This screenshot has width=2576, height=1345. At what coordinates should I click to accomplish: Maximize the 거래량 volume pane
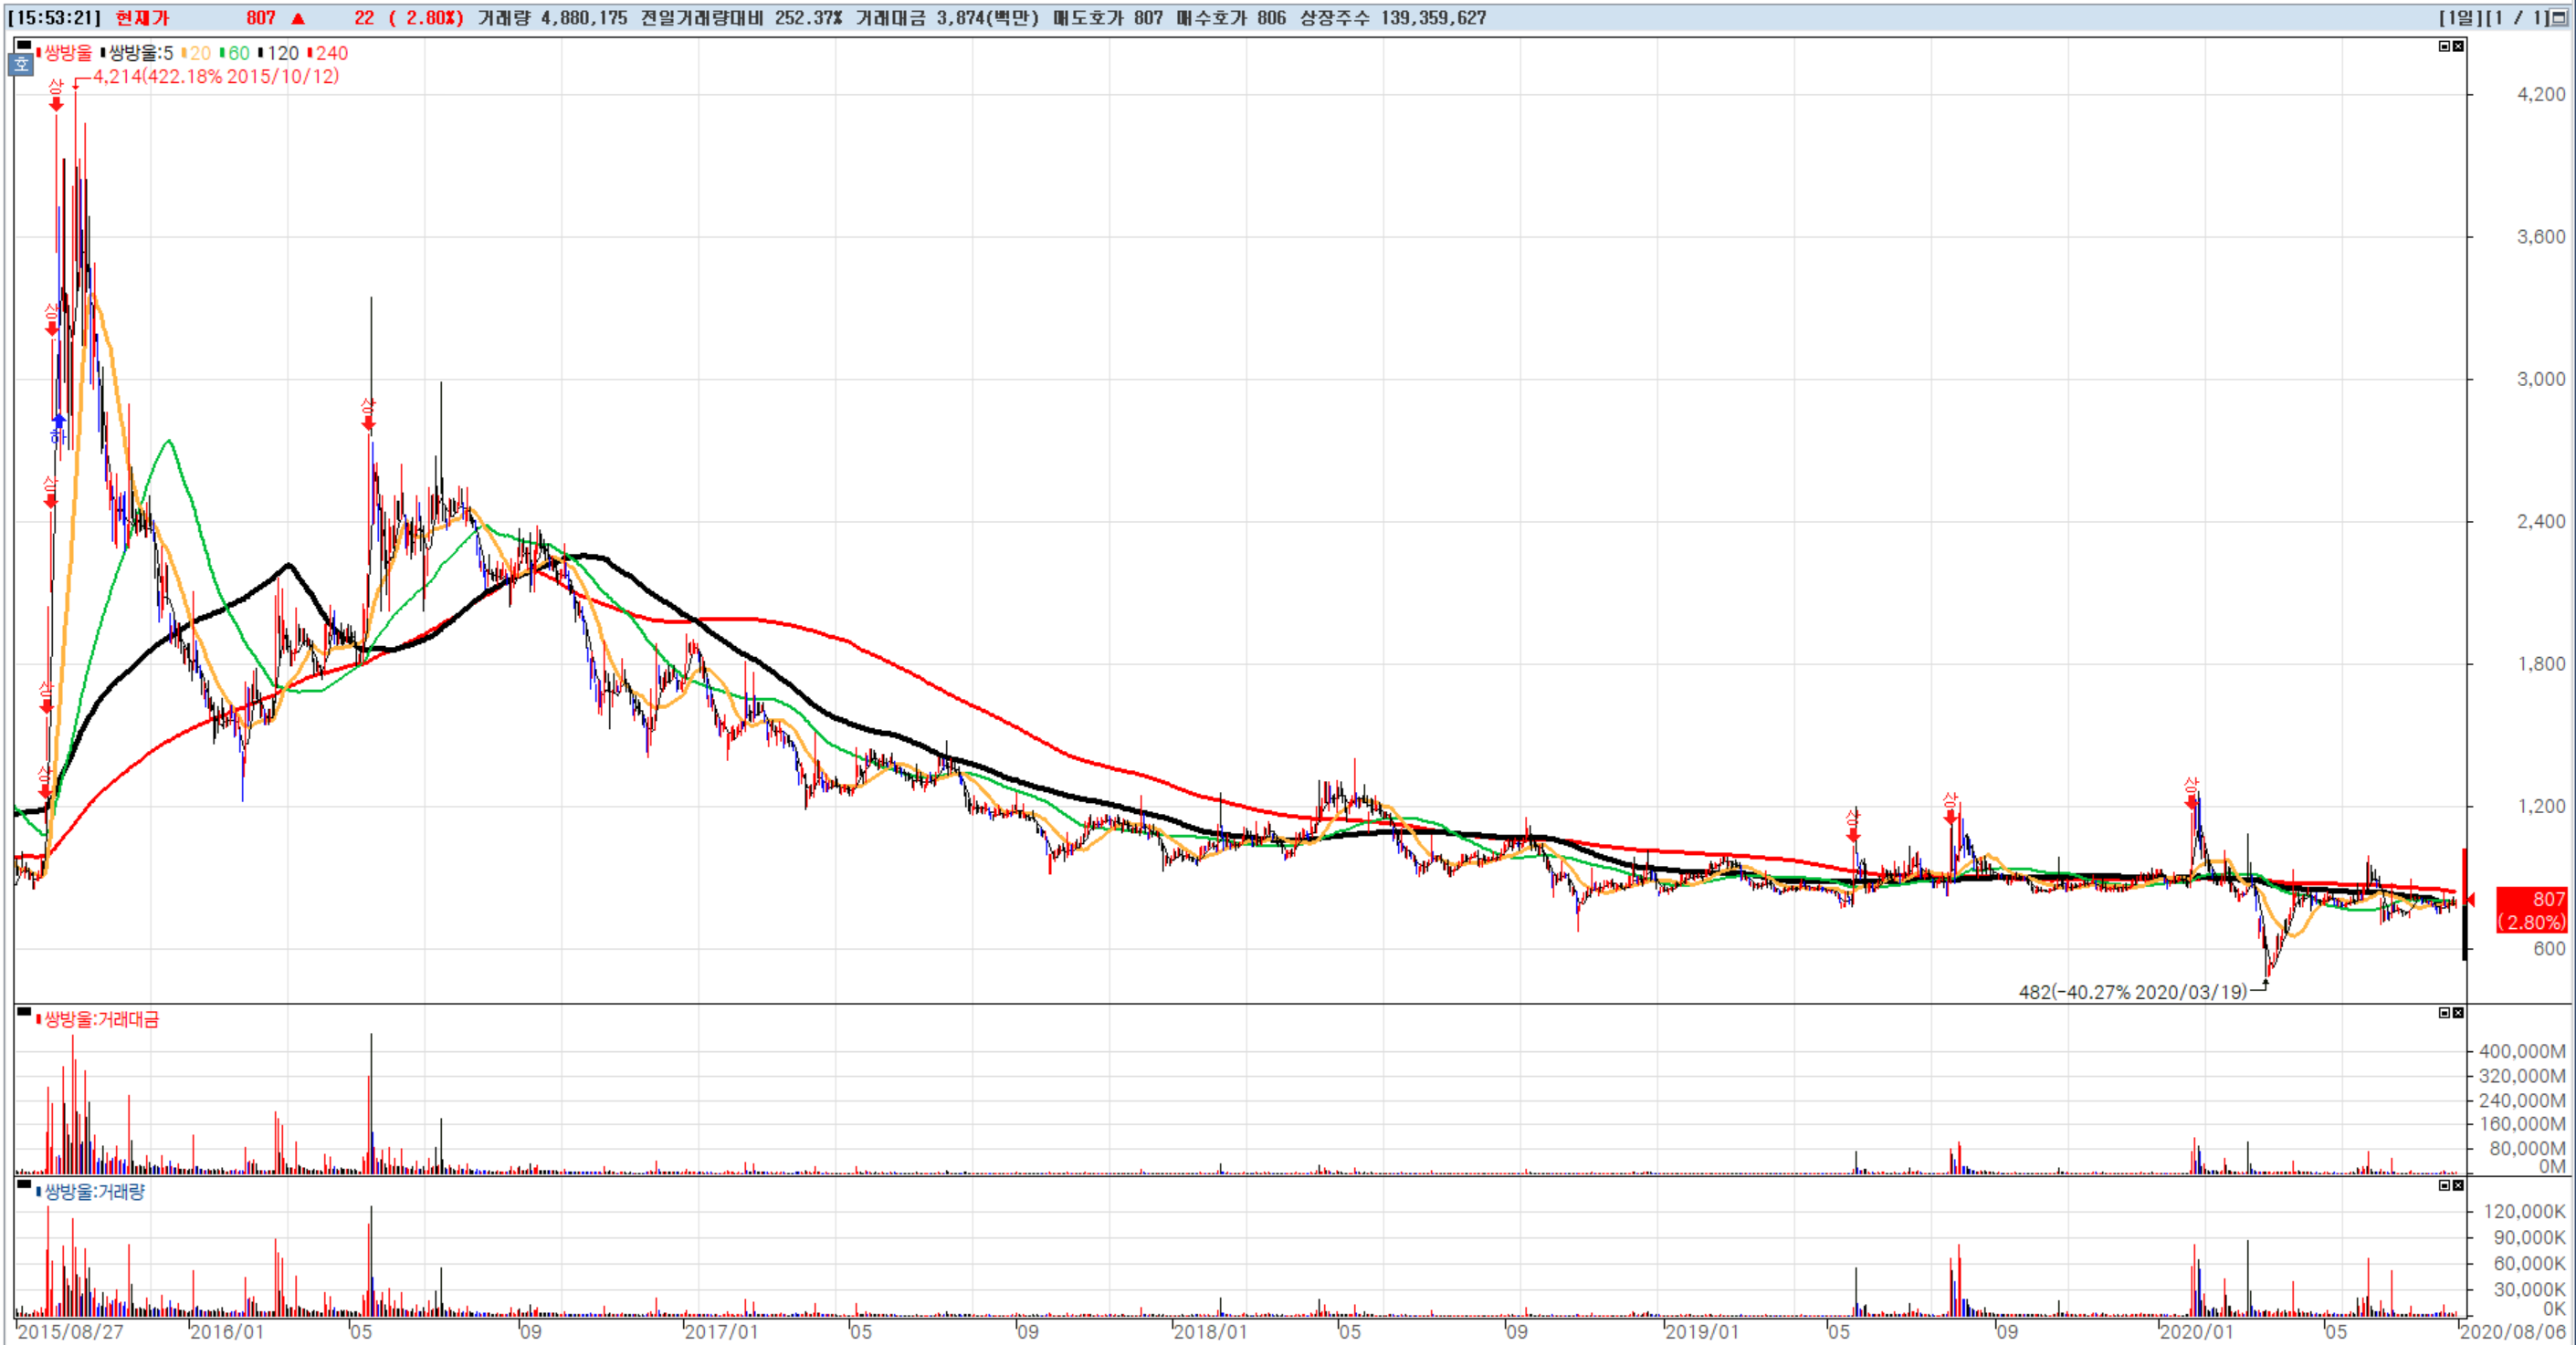[x=2444, y=1185]
